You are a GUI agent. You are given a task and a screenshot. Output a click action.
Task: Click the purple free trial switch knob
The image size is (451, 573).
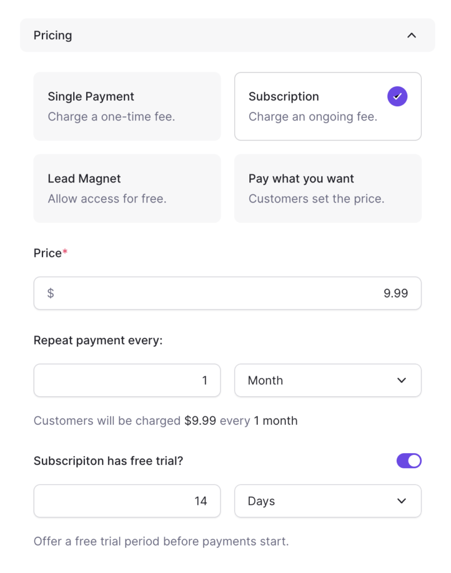coord(414,461)
